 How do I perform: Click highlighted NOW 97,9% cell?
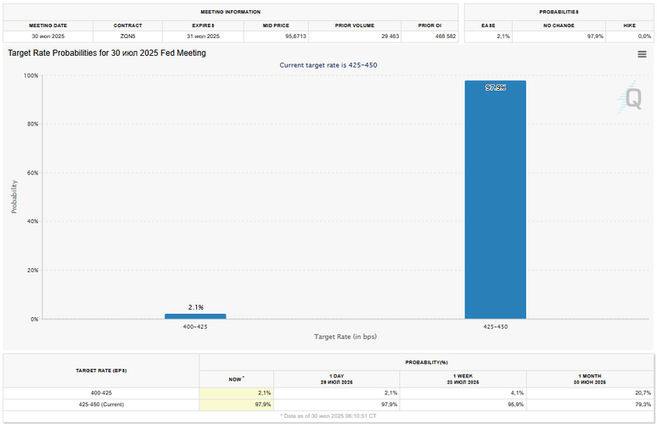[x=236, y=404]
